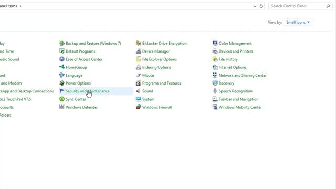Viewport: 336px width, 189px height.
Task: Open Backup and Restore (Windows 7) icon
Action: [x=62, y=43]
